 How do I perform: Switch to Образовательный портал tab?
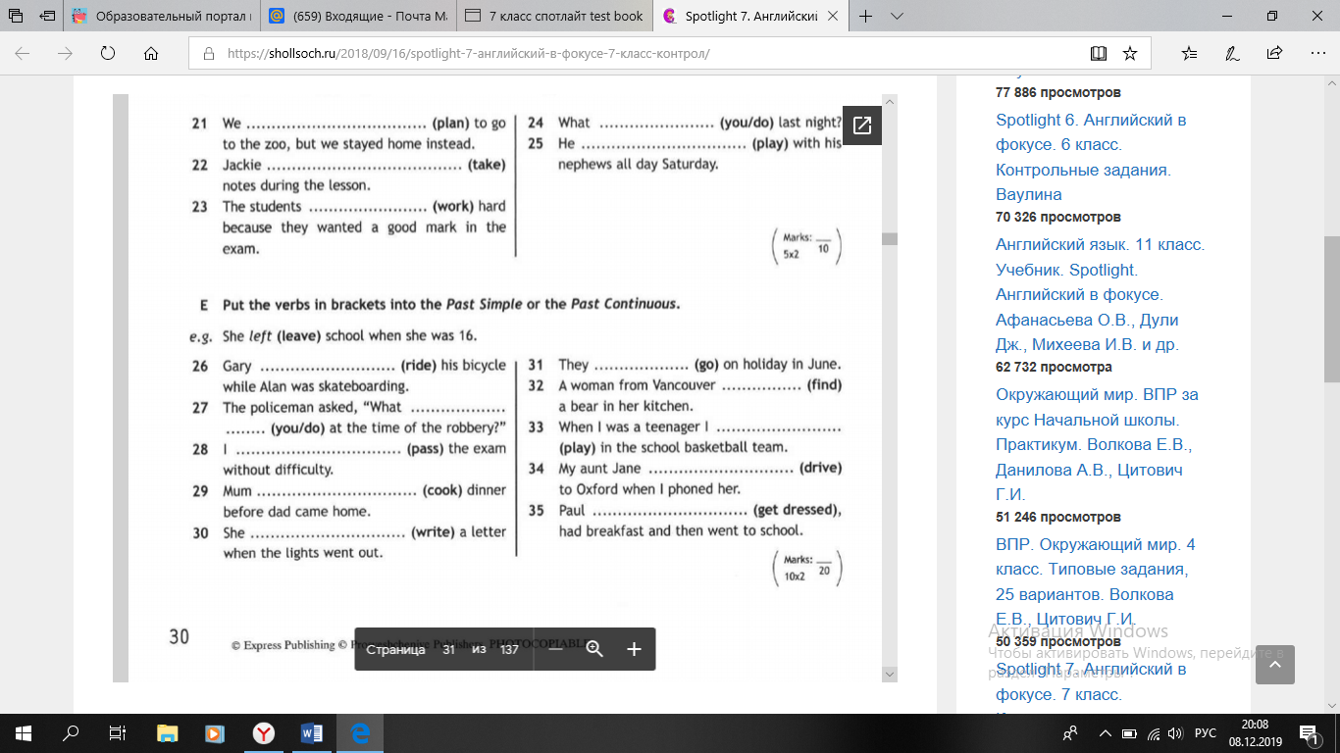(x=160, y=16)
